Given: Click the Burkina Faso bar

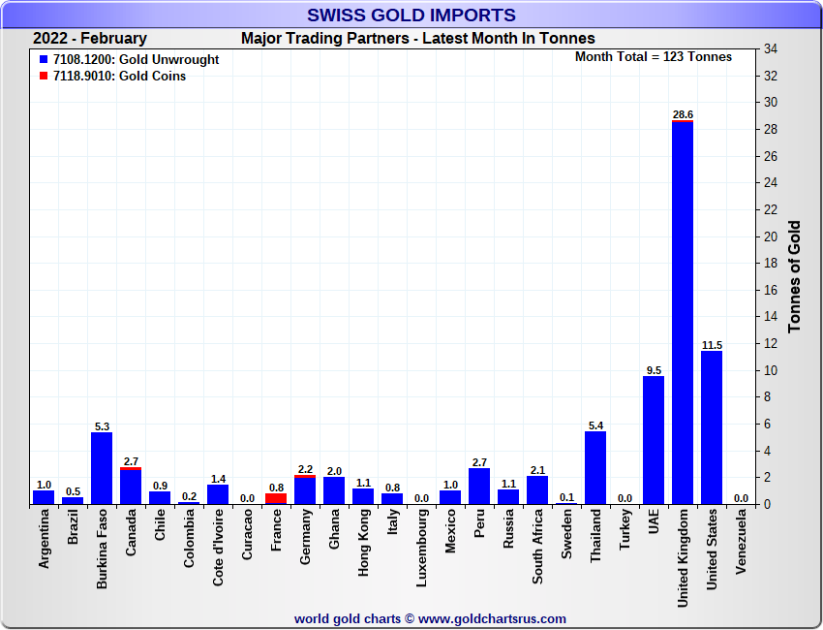Looking at the screenshot, I should pyautogui.click(x=102, y=468).
